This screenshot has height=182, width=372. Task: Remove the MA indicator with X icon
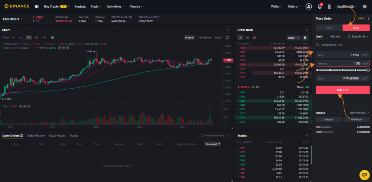click(68, 48)
